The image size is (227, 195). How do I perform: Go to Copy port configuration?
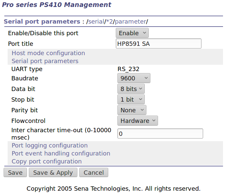pos(46,161)
